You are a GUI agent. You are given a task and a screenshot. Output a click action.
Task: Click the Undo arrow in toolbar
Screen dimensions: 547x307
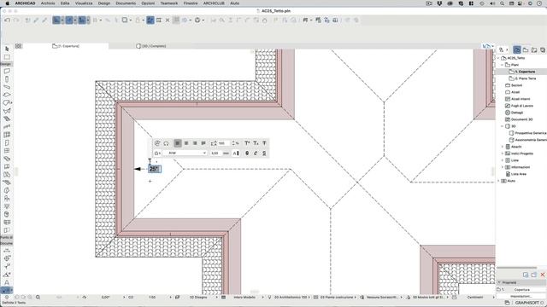point(8,20)
